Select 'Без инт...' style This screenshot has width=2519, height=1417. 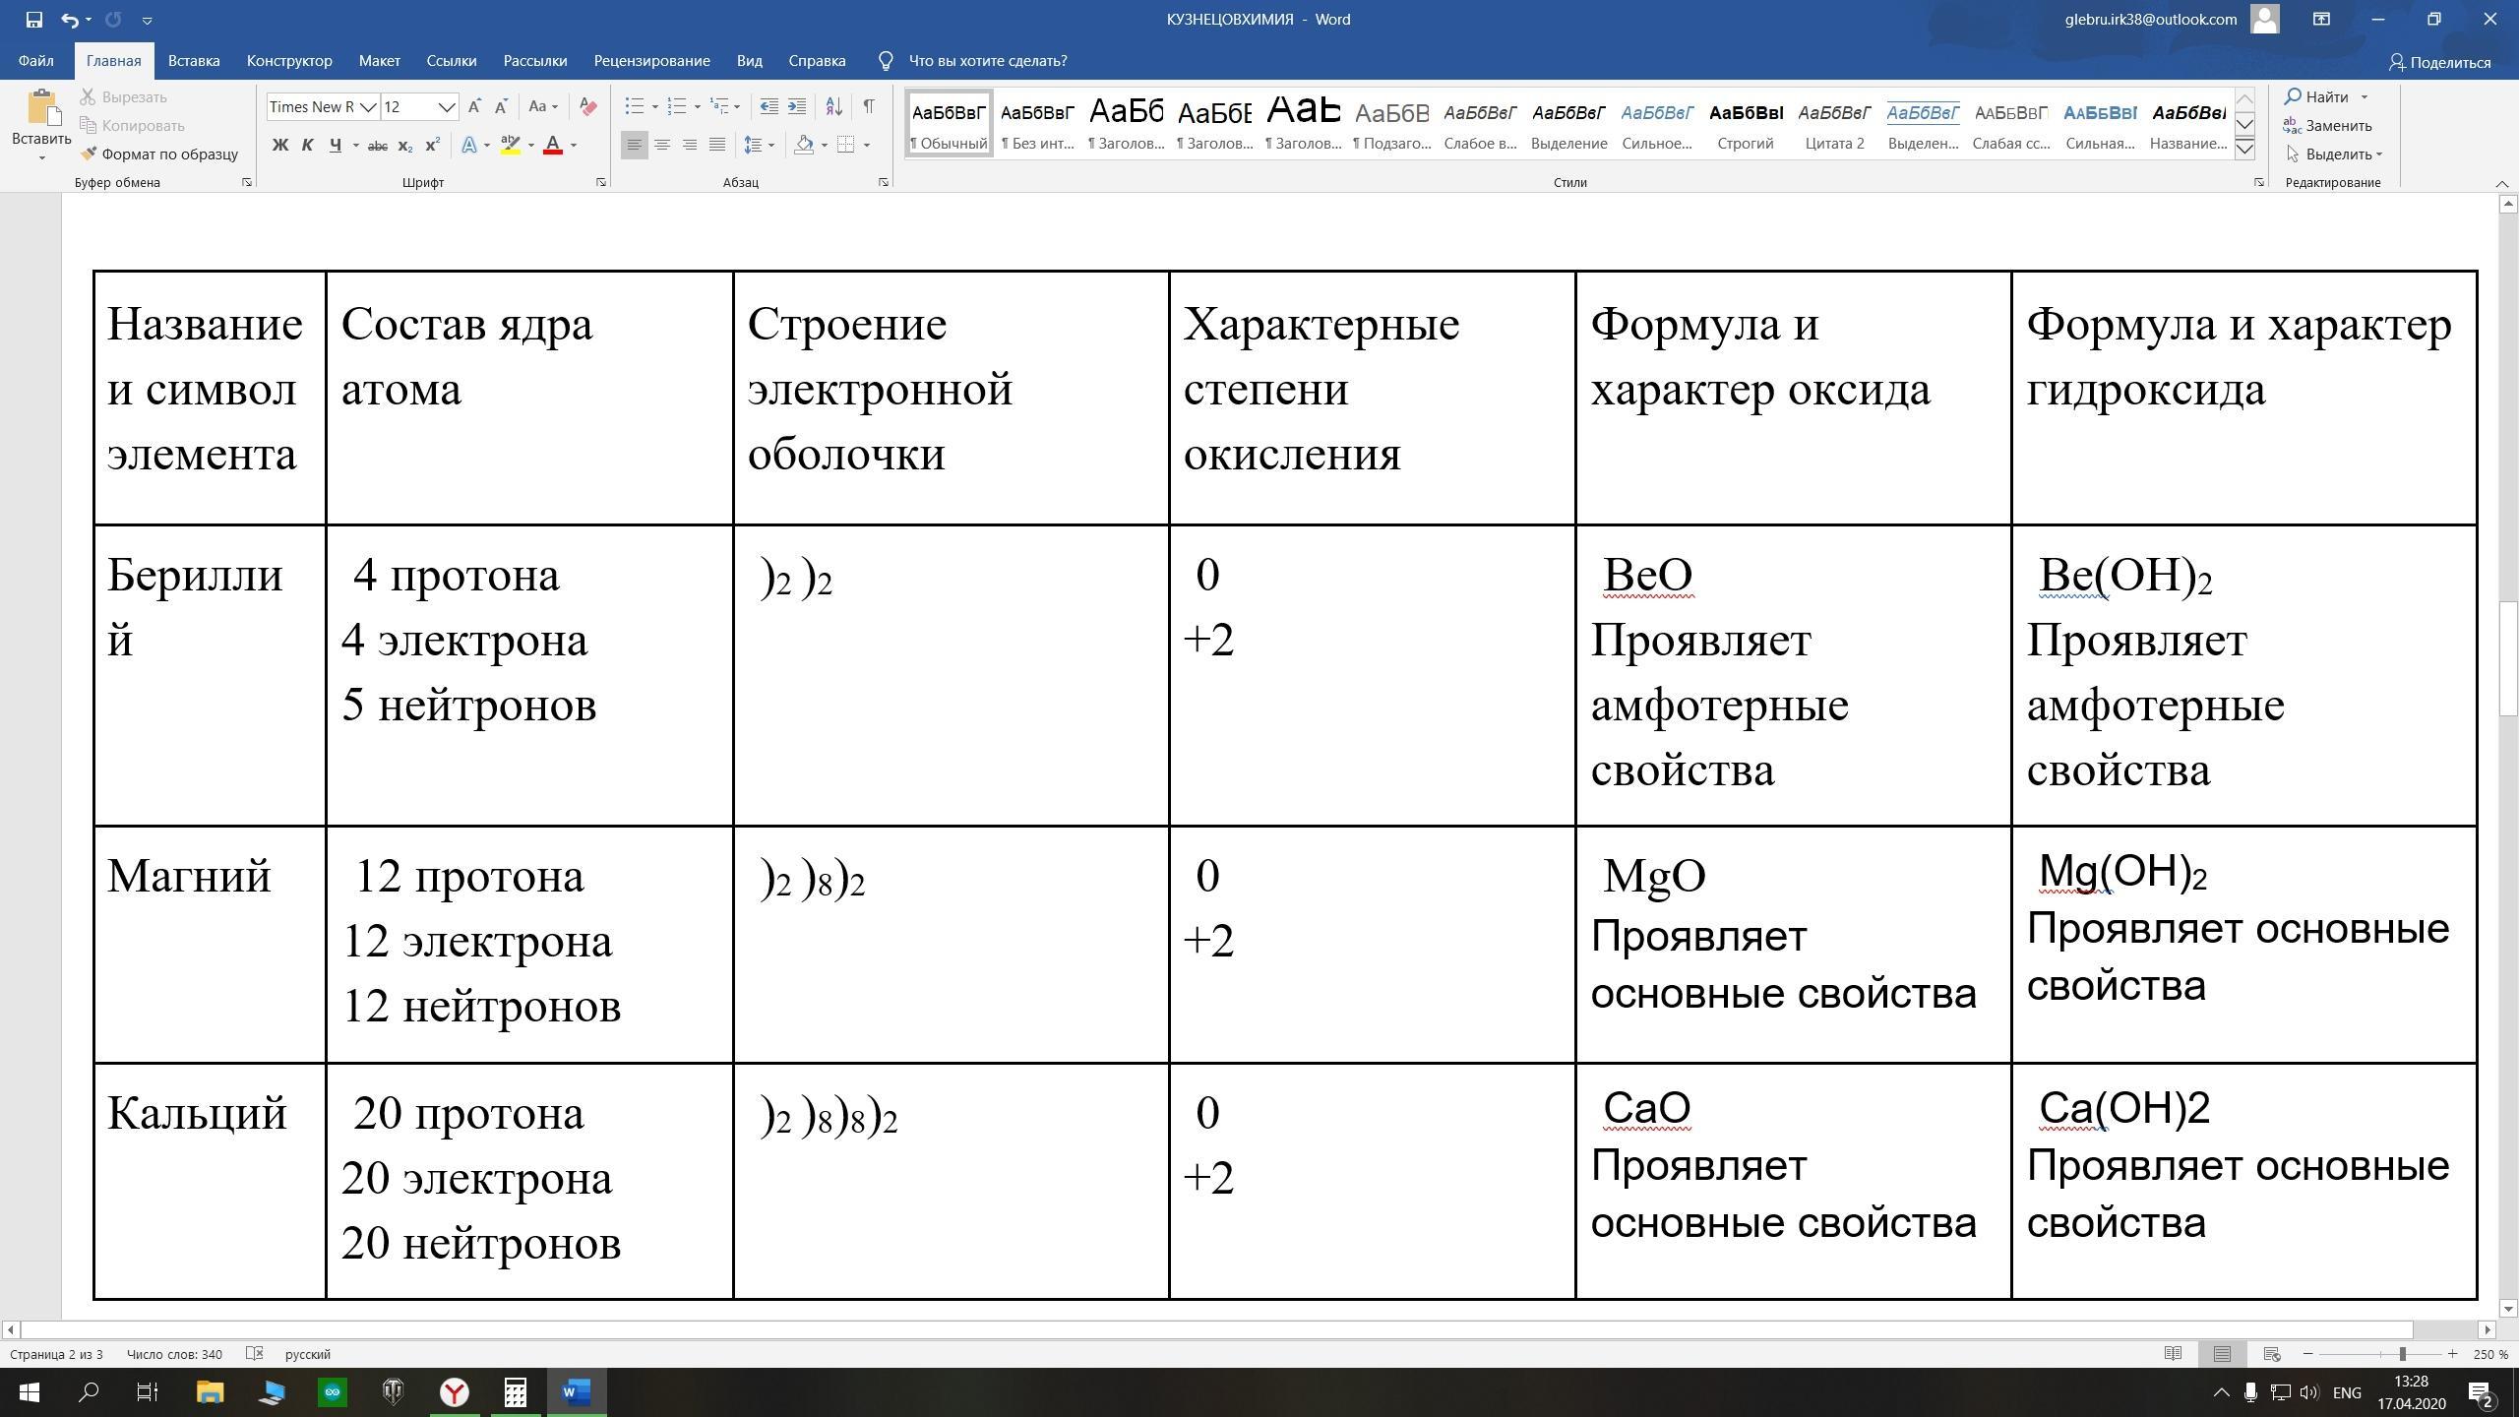coord(1037,124)
